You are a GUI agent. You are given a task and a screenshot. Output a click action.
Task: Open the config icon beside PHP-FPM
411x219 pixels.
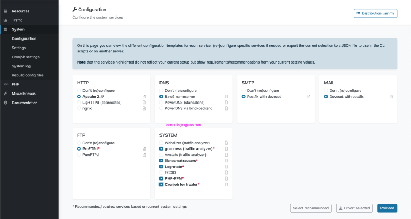click(x=226, y=178)
